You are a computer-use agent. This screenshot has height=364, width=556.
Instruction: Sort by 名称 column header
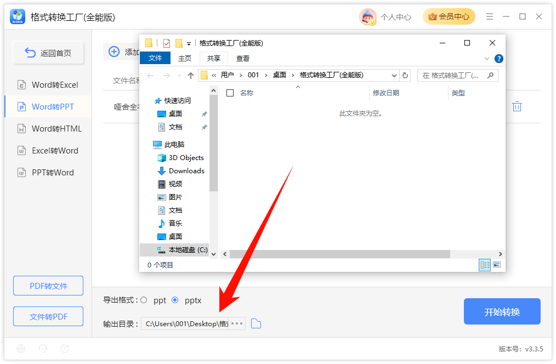(x=247, y=93)
